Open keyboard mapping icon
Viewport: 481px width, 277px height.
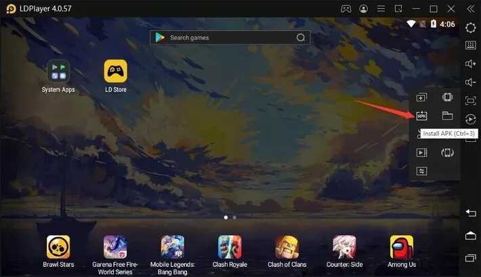470,45
